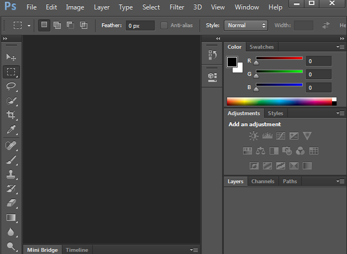Add a Selective Color adjustment
Viewport: 347px width, 254px height.
point(294,166)
